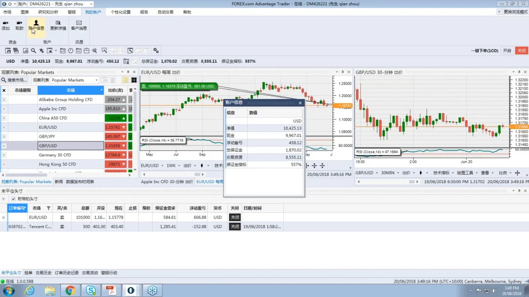529x297 pixels.
Task: Open the 市场 menu tab
Action: coord(7,12)
